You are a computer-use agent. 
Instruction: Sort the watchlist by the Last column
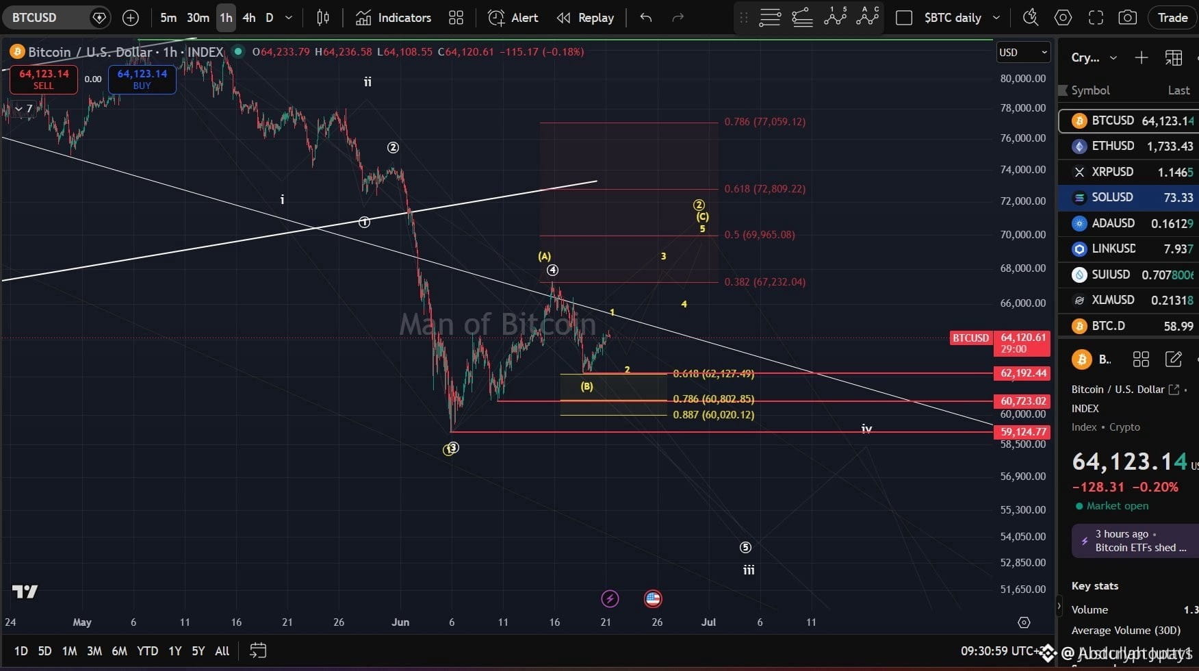click(1178, 90)
